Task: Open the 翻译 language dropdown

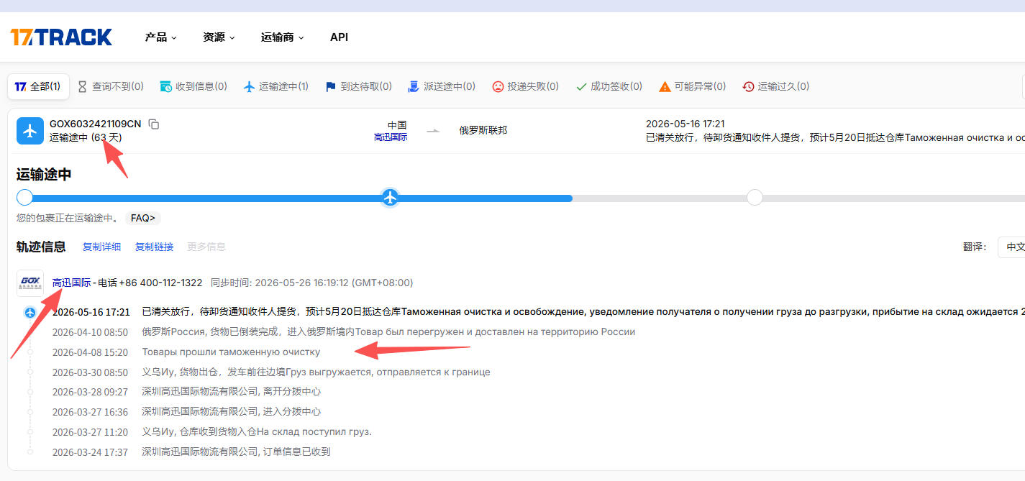Action: (1011, 247)
